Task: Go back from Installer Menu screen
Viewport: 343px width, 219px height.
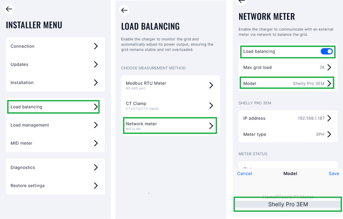Action: [9, 9]
